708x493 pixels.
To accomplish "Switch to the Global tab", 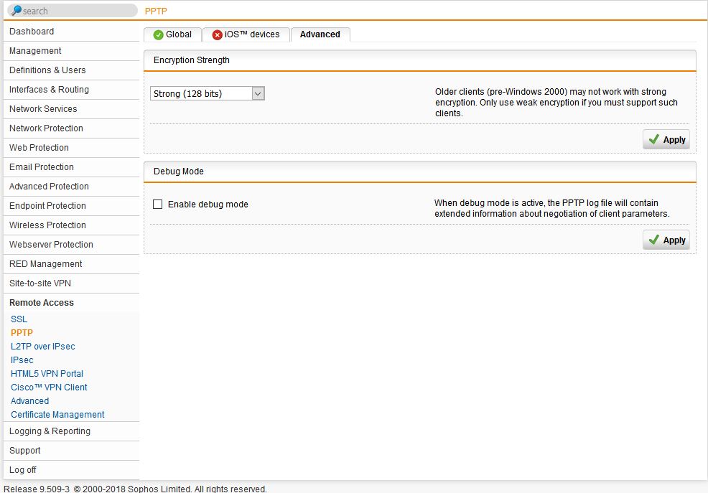I will point(172,34).
